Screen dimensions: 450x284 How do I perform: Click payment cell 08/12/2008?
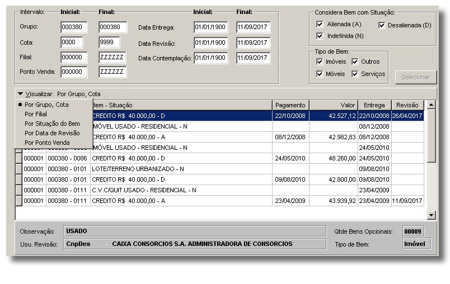[x=290, y=137]
